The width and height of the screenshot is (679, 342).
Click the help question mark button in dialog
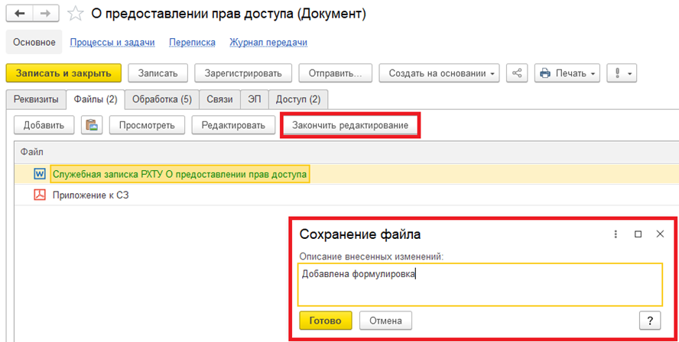(x=649, y=320)
